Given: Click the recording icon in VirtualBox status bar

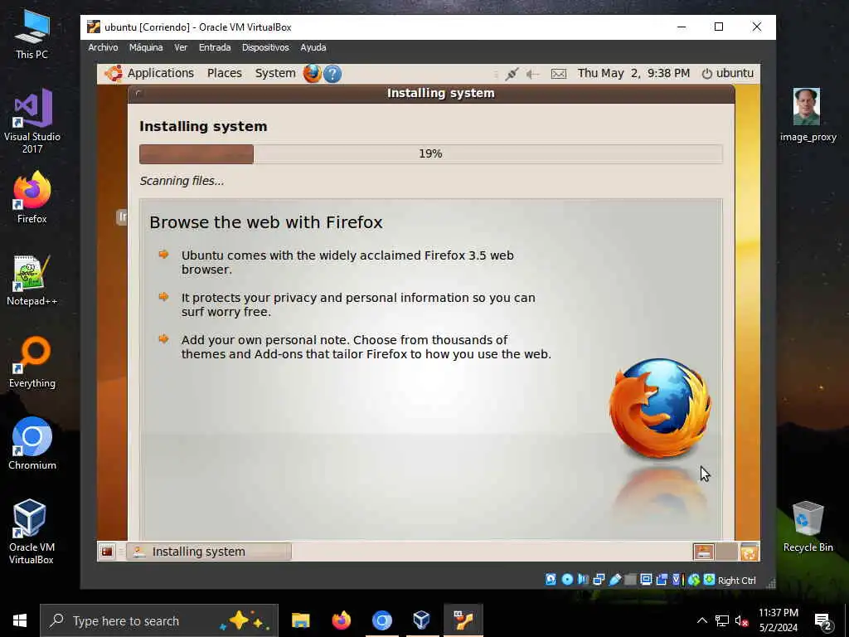Looking at the screenshot, I should (x=662, y=580).
